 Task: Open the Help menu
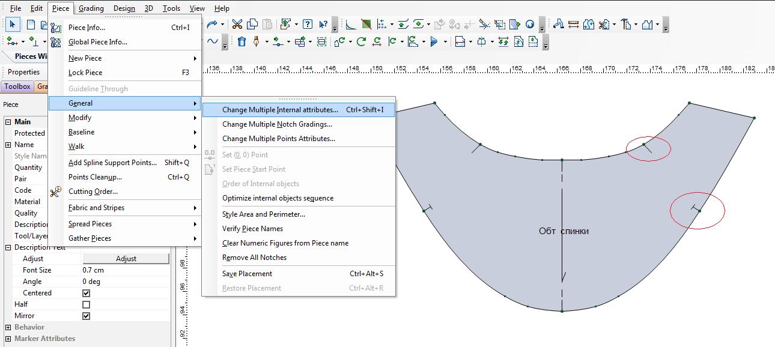click(x=222, y=8)
